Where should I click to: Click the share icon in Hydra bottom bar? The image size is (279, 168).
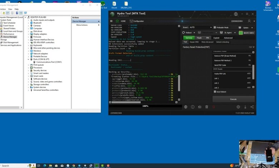coord(252,107)
